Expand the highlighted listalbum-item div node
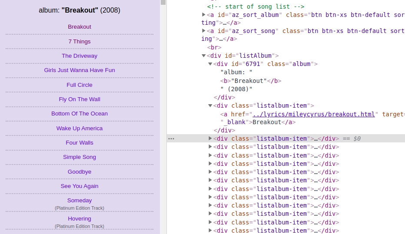Image resolution: width=405 pixels, height=234 pixels. [x=210, y=138]
